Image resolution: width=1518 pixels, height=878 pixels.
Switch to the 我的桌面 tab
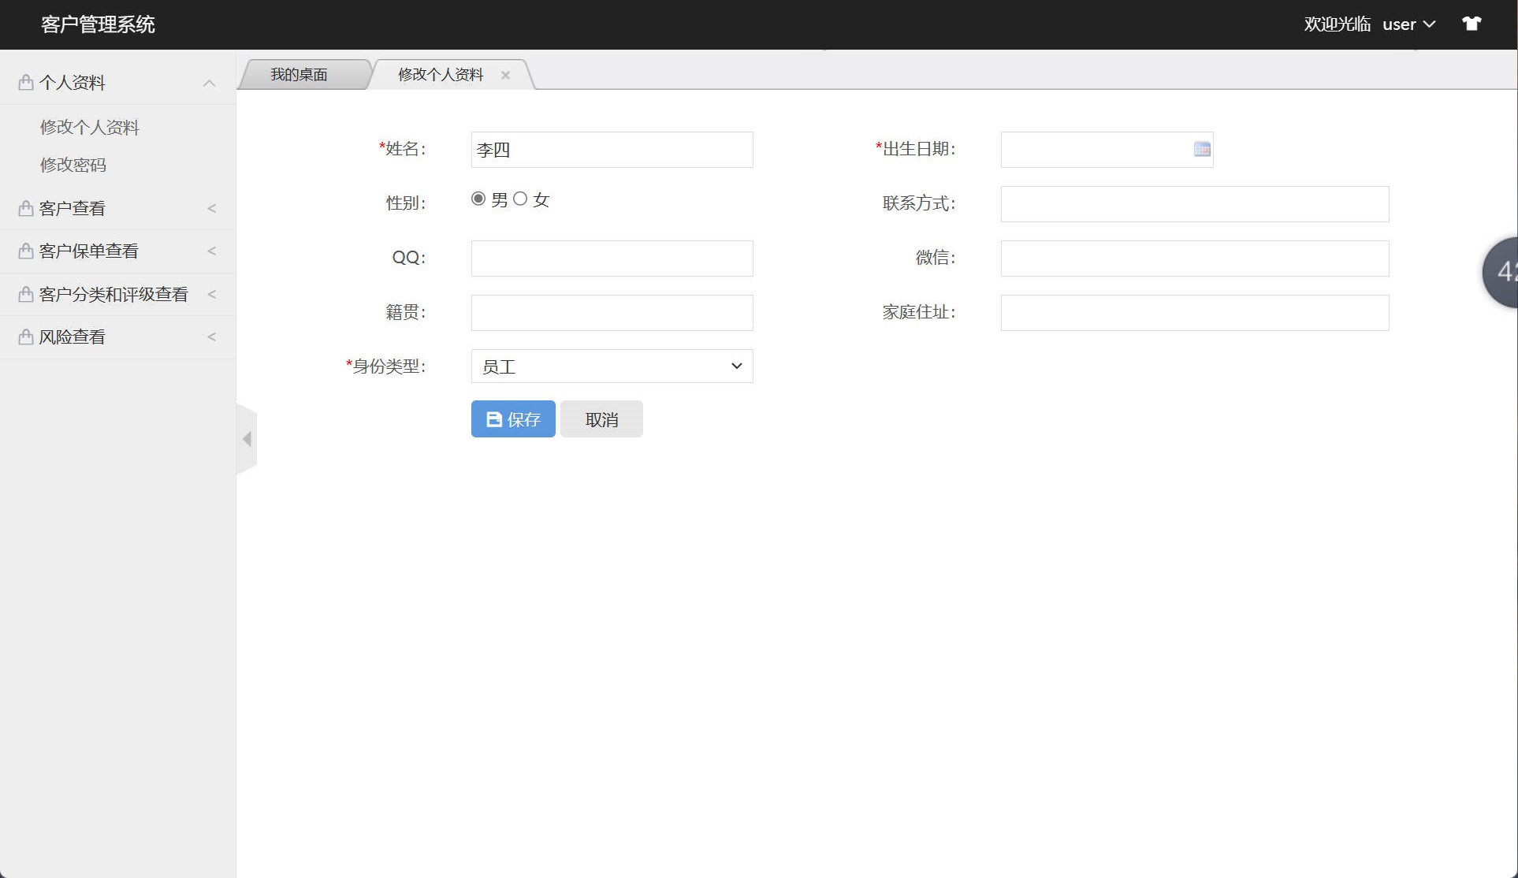(x=300, y=74)
